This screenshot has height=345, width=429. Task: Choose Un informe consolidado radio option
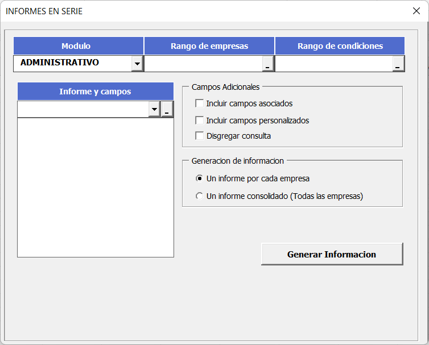[199, 196]
